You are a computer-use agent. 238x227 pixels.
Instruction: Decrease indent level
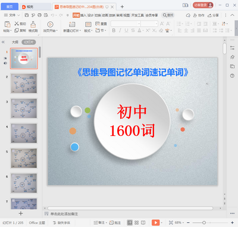click(x=199, y=24)
